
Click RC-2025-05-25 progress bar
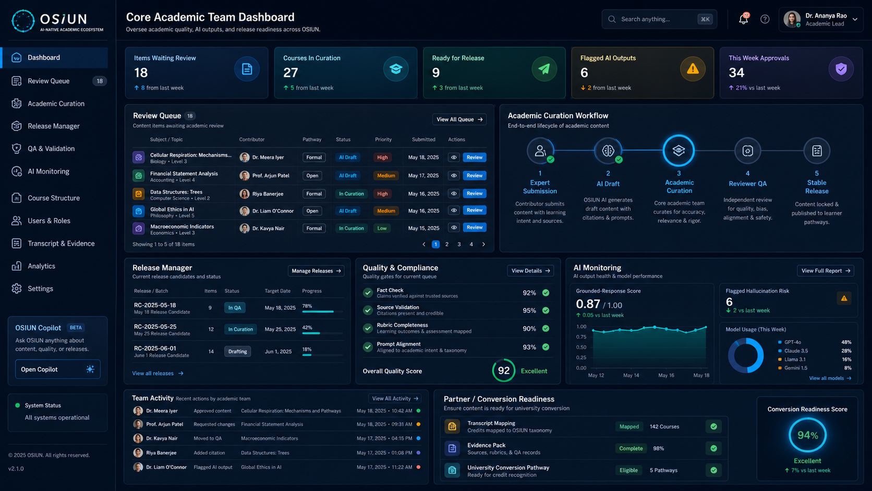pyautogui.click(x=322, y=333)
